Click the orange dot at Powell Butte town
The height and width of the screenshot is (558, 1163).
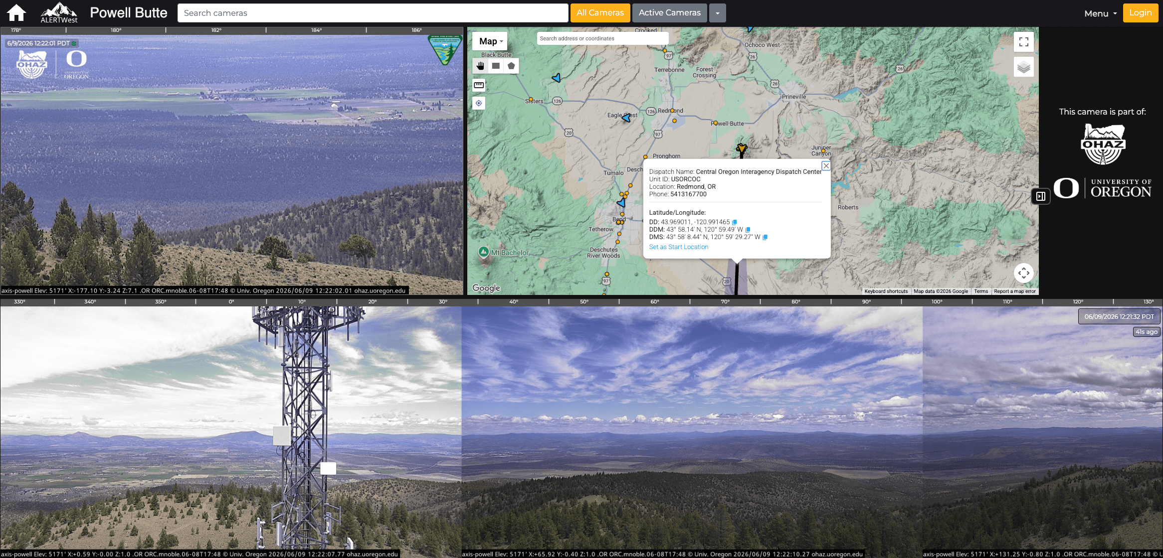(716, 123)
